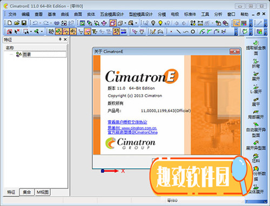
Task: Click the redo arrow in the toolbar
Action: click(x=46, y=23)
